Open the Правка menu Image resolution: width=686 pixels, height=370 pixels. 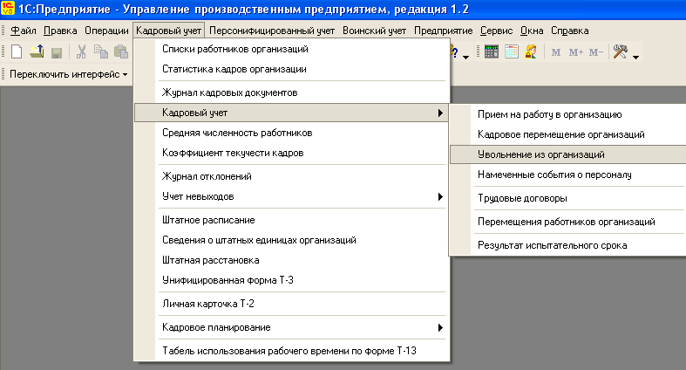[60, 31]
